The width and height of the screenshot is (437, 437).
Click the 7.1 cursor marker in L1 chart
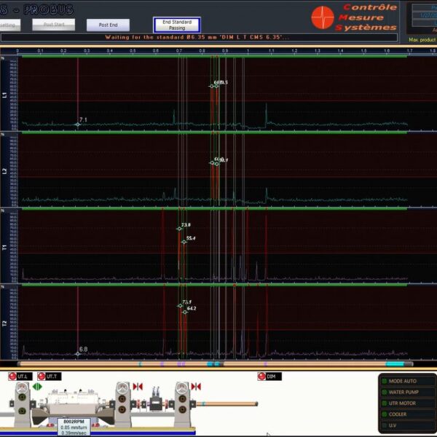point(78,125)
